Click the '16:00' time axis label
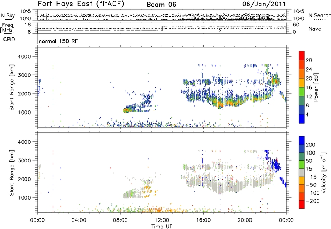331x229 pixels. point(203,220)
